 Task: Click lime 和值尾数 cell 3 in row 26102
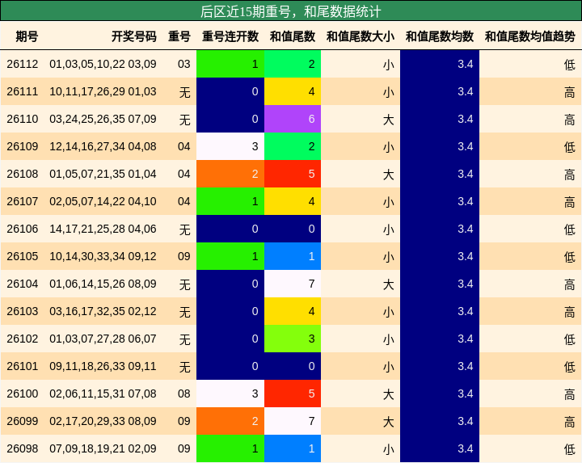coord(293,339)
